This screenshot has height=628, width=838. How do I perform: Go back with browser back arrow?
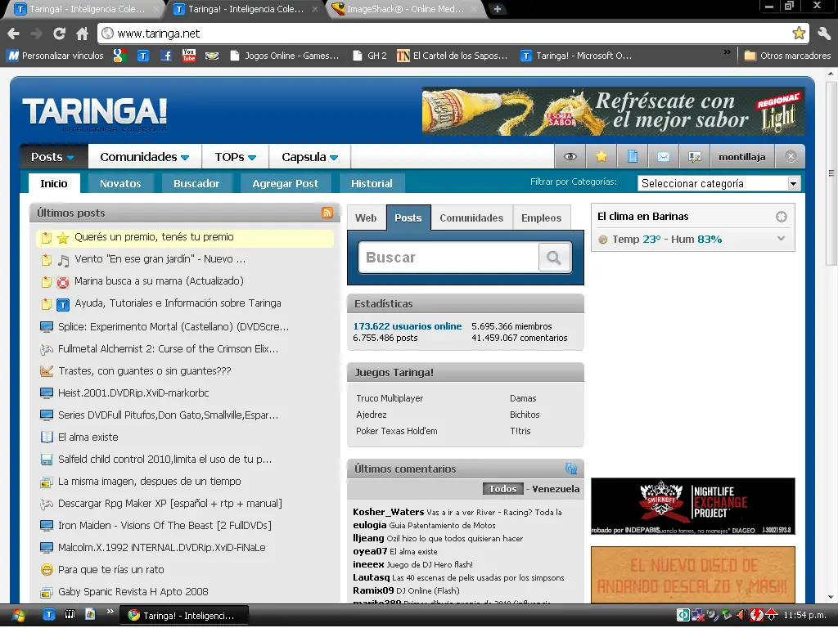coord(13,34)
